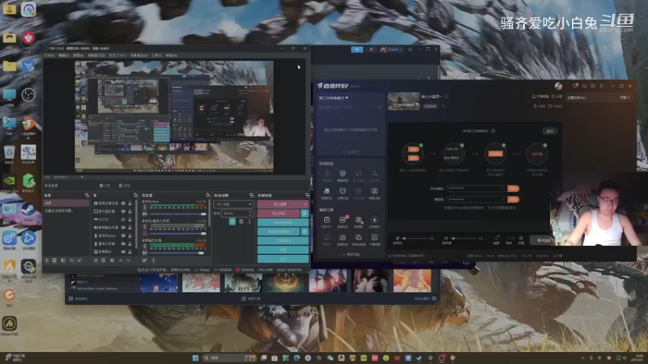Add a new source with sources panel plus
This screenshot has width=648, height=364.
pyautogui.click(x=96, y=260)
